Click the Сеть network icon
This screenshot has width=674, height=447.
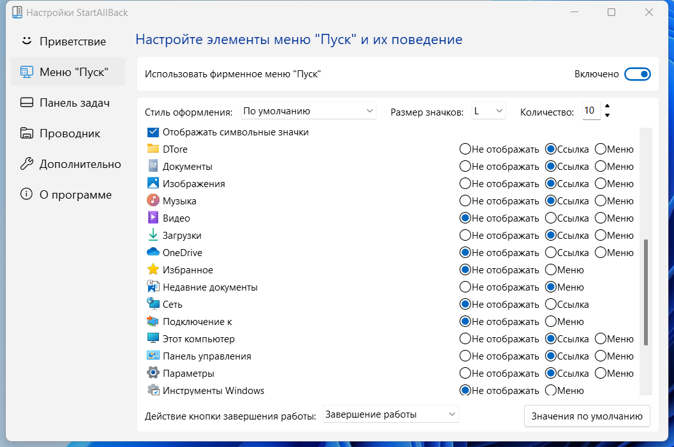click(x=153, y=304)
